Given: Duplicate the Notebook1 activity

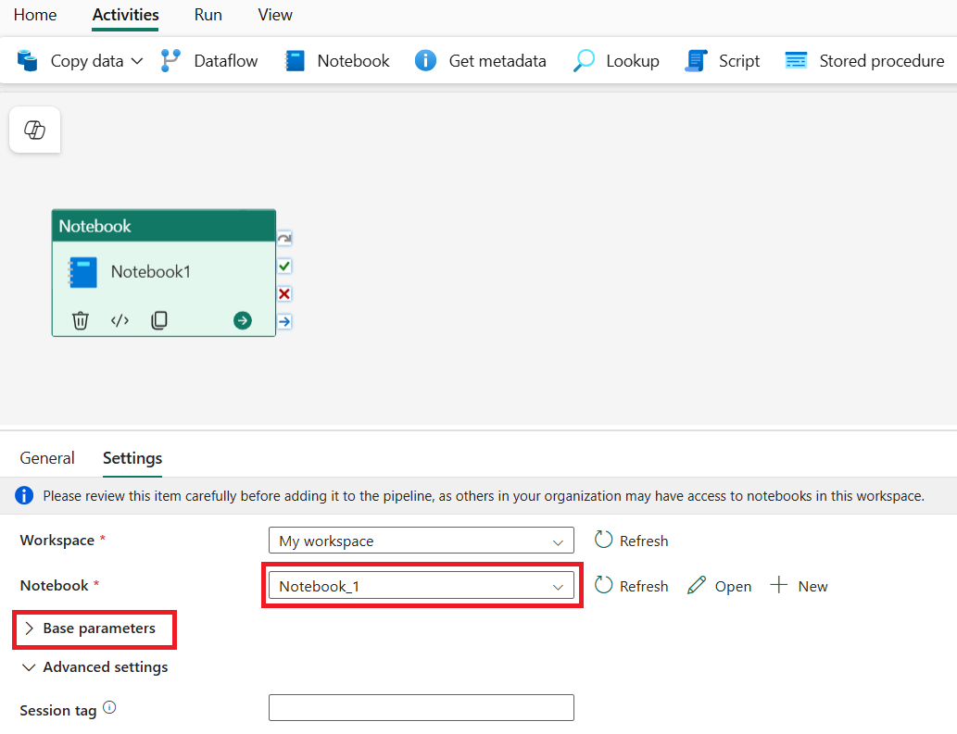Looking at the screenshot, I should [x=158, y=320].
